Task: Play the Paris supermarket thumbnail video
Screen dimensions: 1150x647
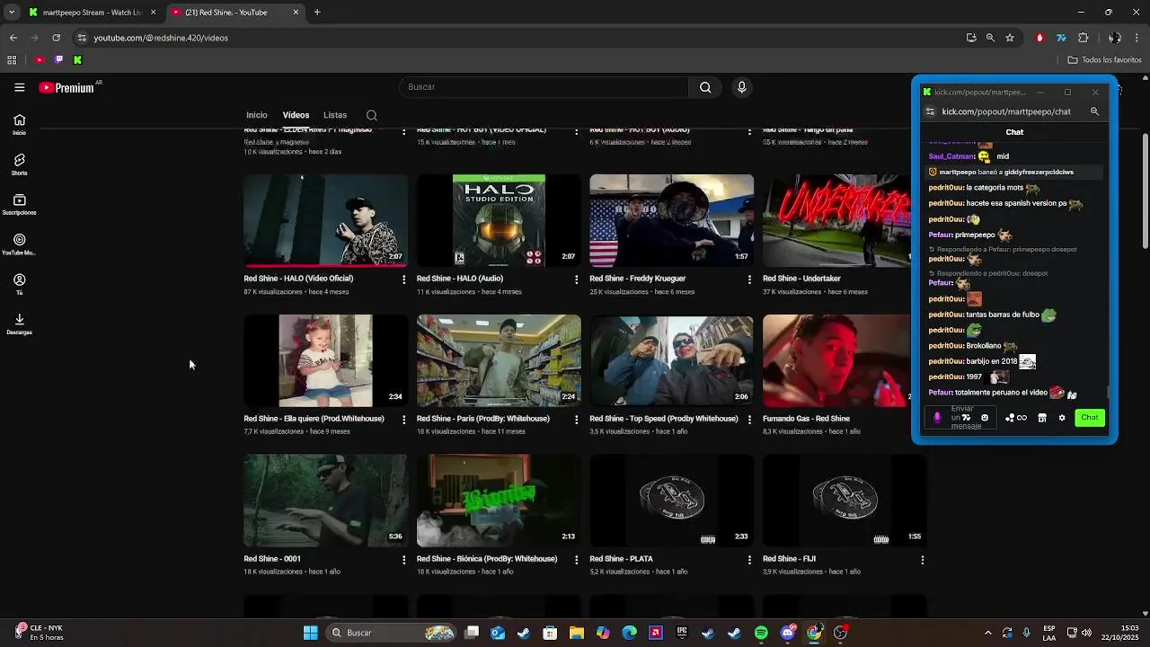Action: point(499,360)
